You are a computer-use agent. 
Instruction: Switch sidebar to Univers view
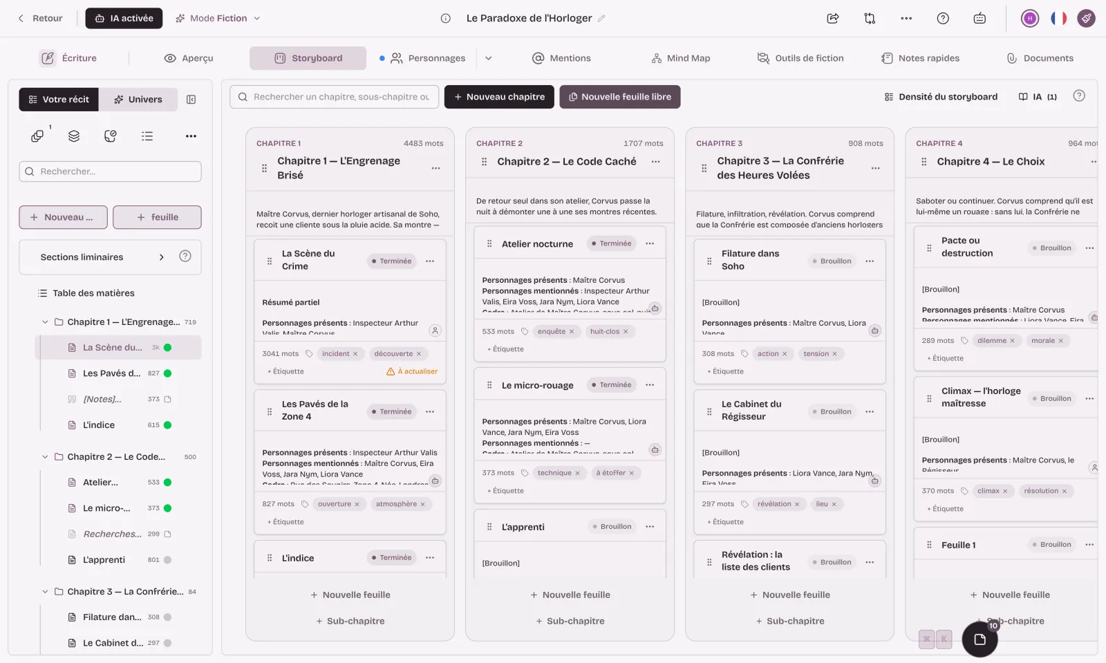(138, 100)
